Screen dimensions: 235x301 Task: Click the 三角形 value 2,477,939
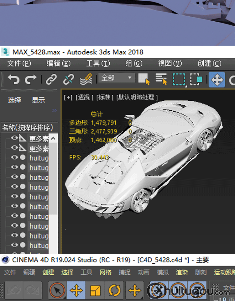[104, 131]
